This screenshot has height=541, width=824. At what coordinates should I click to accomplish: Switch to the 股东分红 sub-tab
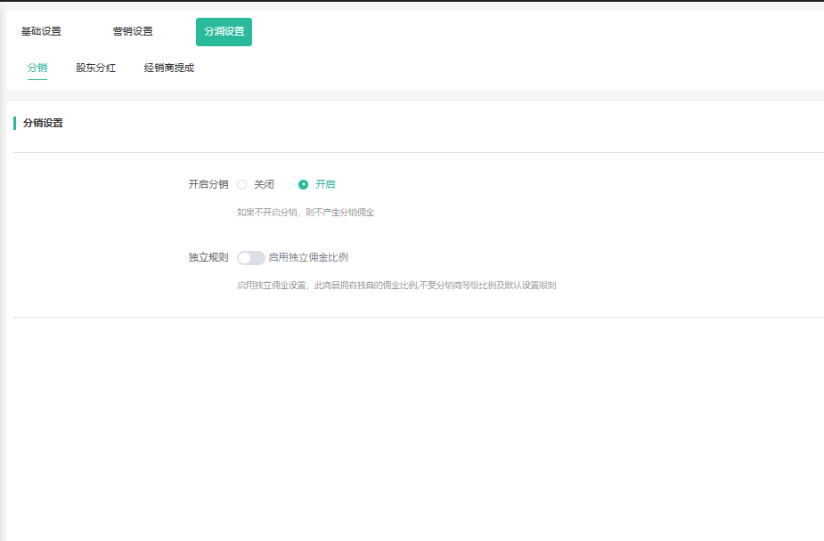[x=95, y=68]
